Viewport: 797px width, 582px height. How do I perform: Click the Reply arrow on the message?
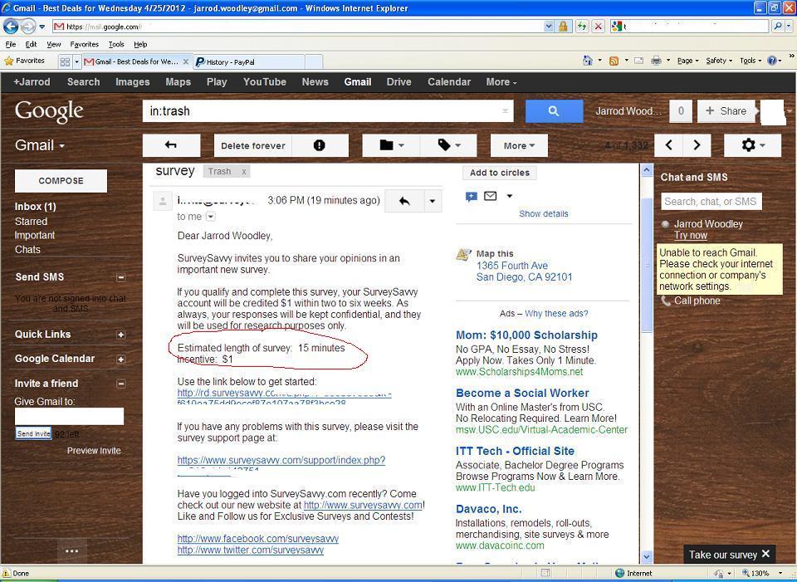[404, 201]
